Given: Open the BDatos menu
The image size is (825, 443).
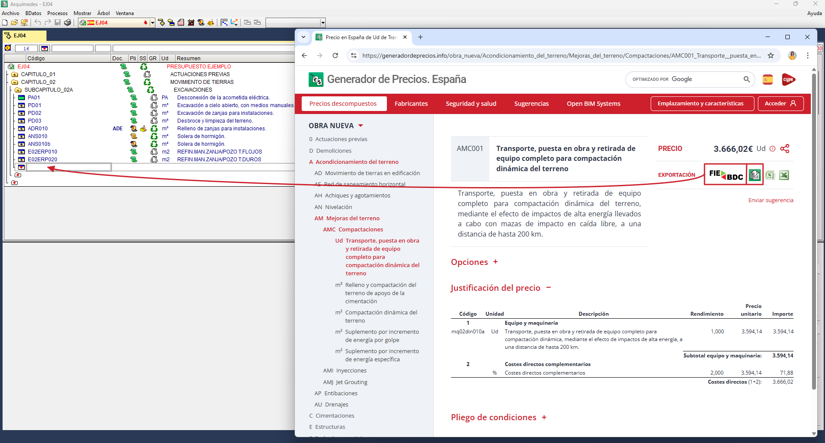Looking at the screenshot, I should click(34, 13).
